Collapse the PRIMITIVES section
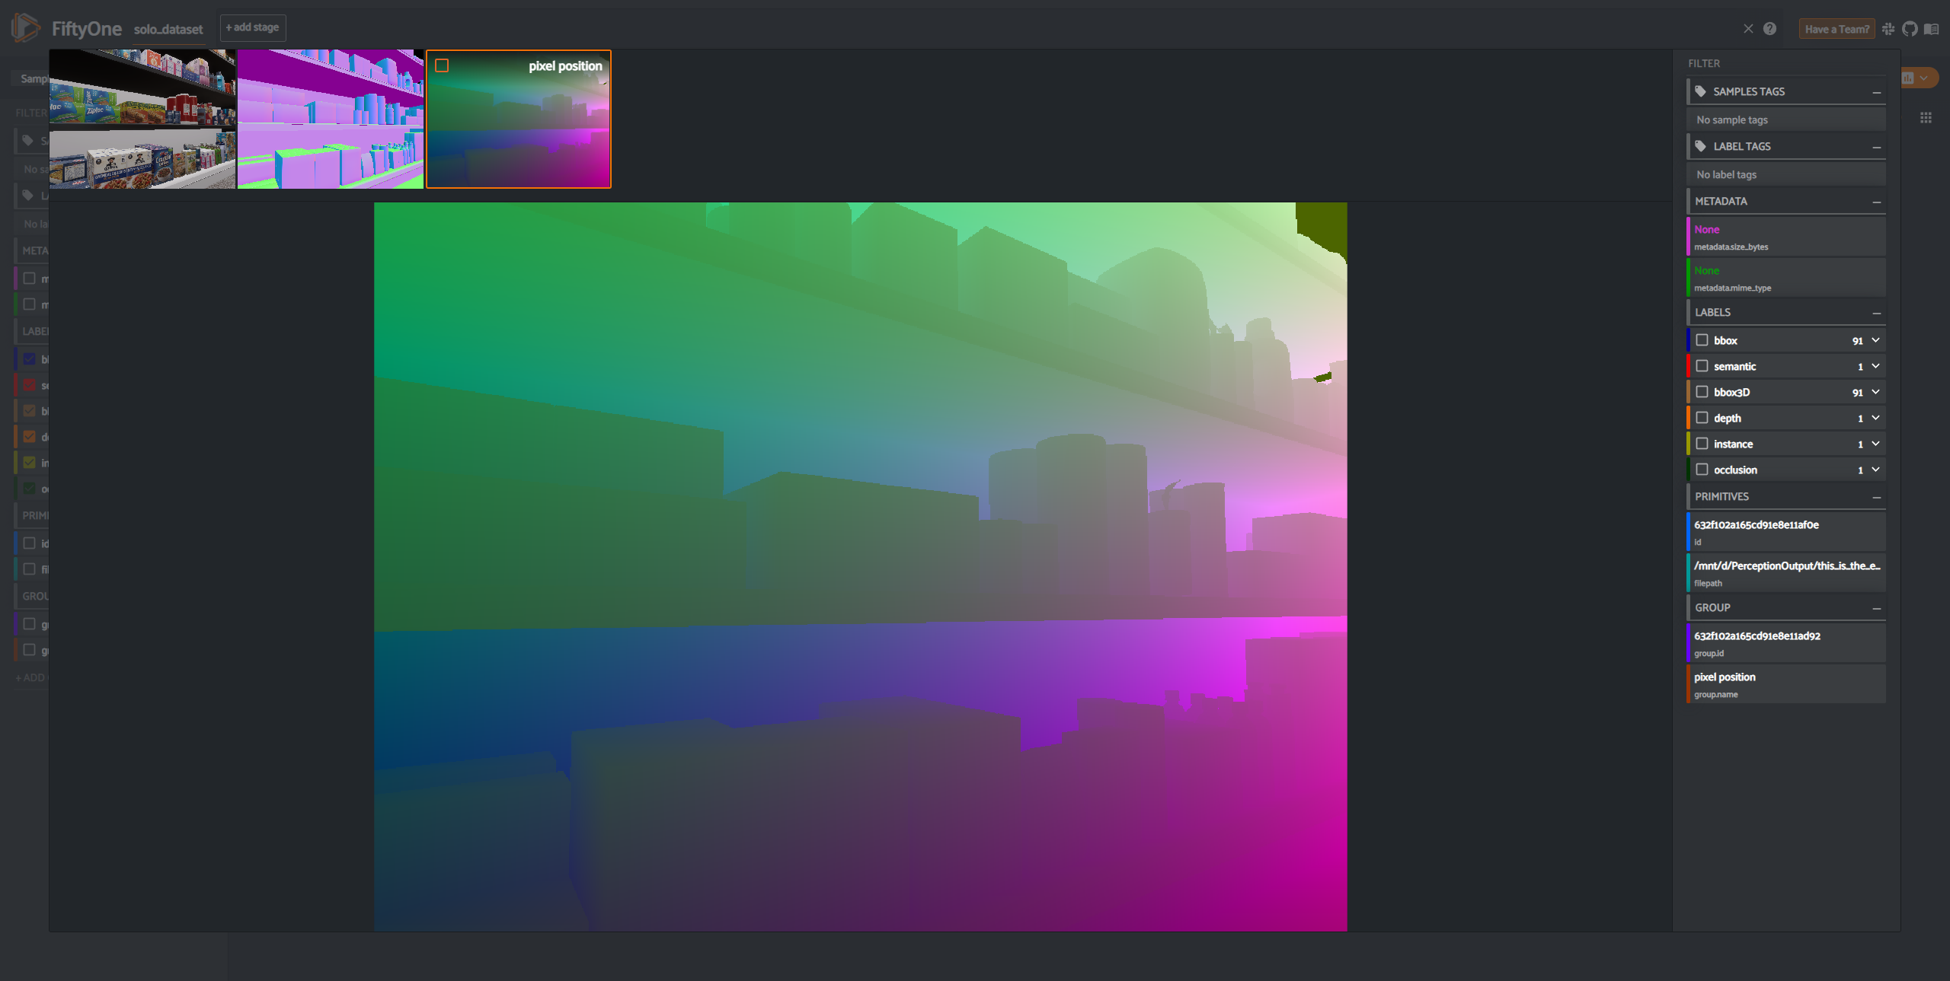 1876,497
